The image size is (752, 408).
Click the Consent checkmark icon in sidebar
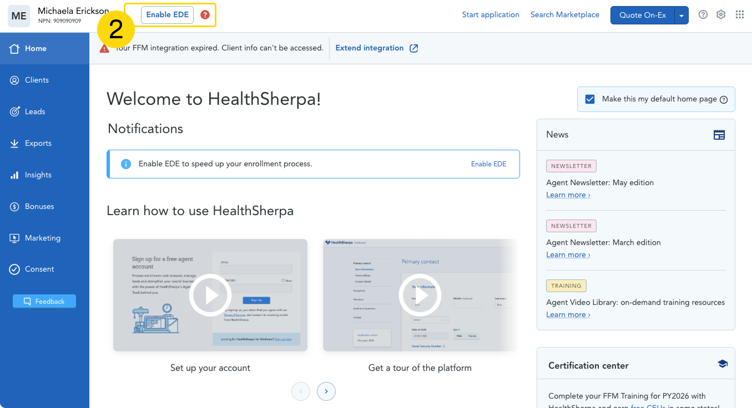click(15, 269)
